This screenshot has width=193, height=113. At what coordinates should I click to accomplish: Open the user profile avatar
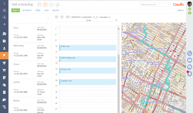(x=189, y=4)
